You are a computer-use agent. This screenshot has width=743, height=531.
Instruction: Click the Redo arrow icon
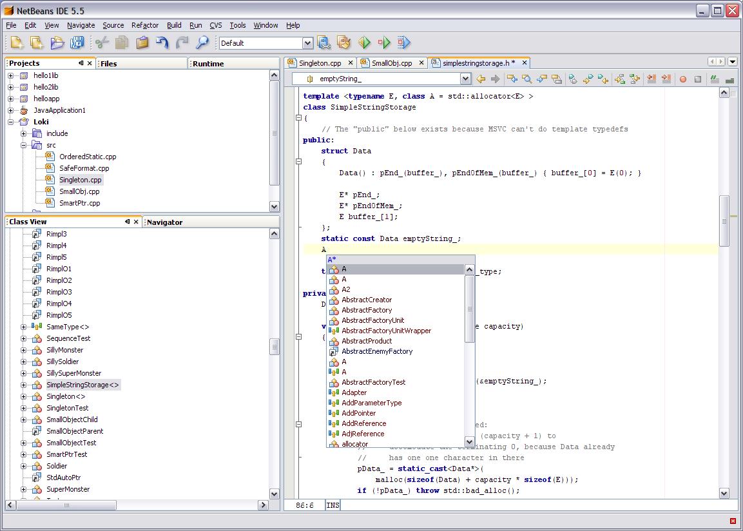point(182,43)
